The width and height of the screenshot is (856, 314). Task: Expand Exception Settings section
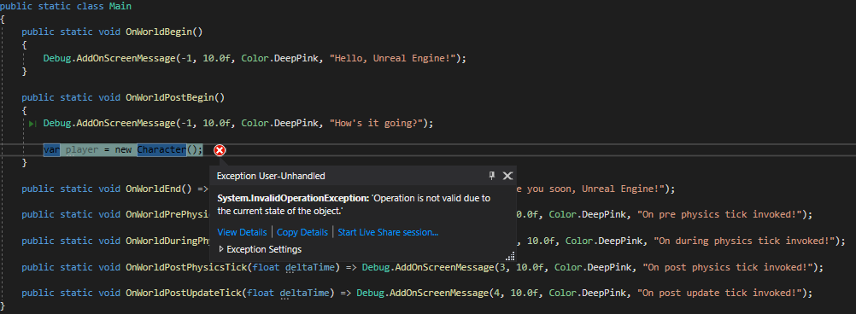click(x=260, y=249)
